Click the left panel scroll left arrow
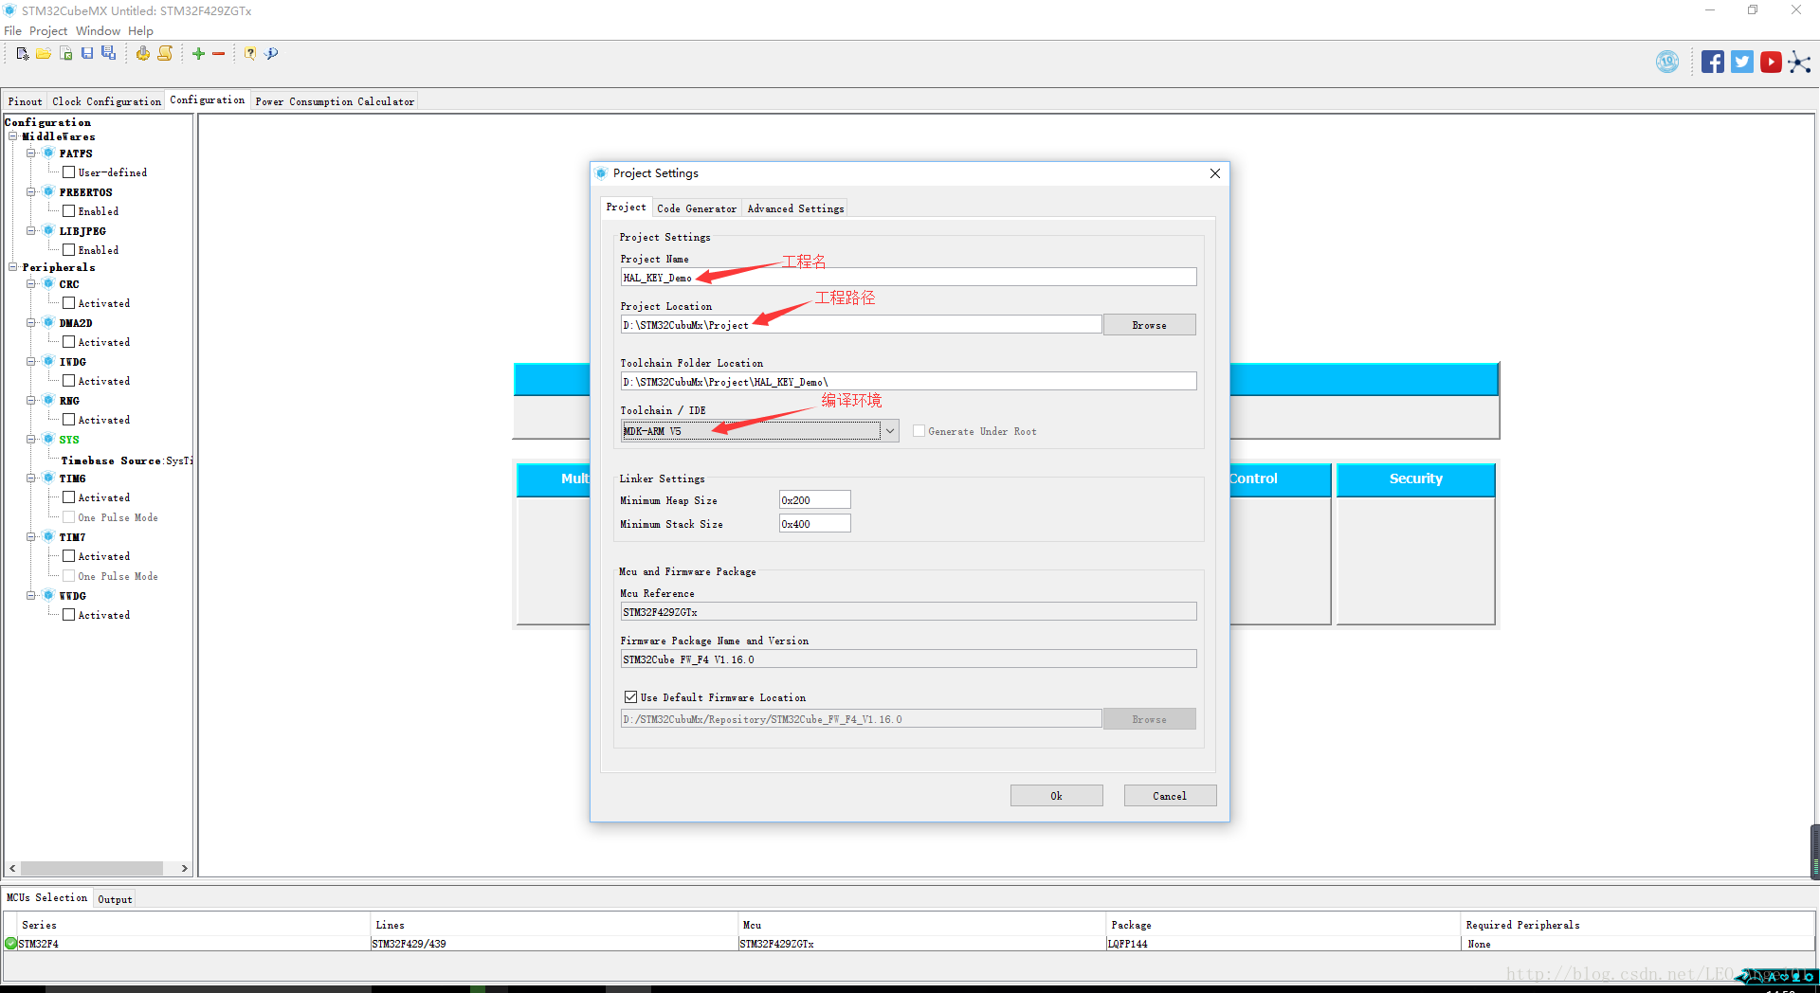This screenshot has height=993, width=1820. click(x=12, y=868)
